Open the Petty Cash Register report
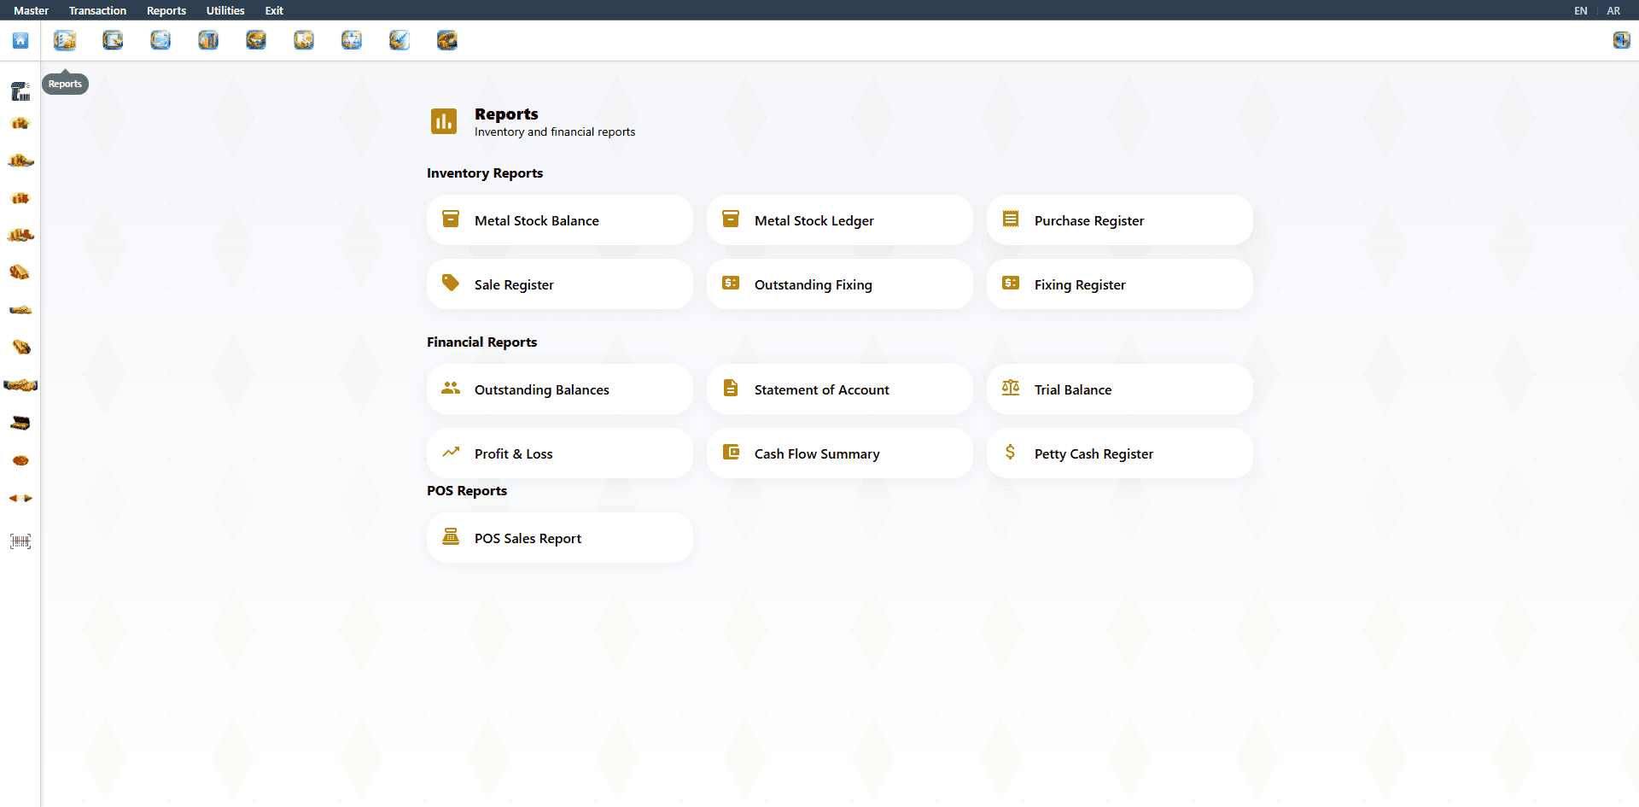 [1119, 453]
